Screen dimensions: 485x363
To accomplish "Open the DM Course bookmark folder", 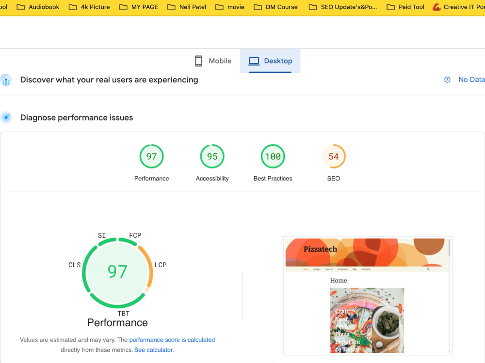I will pyautogui.click(x=275, y=7).
